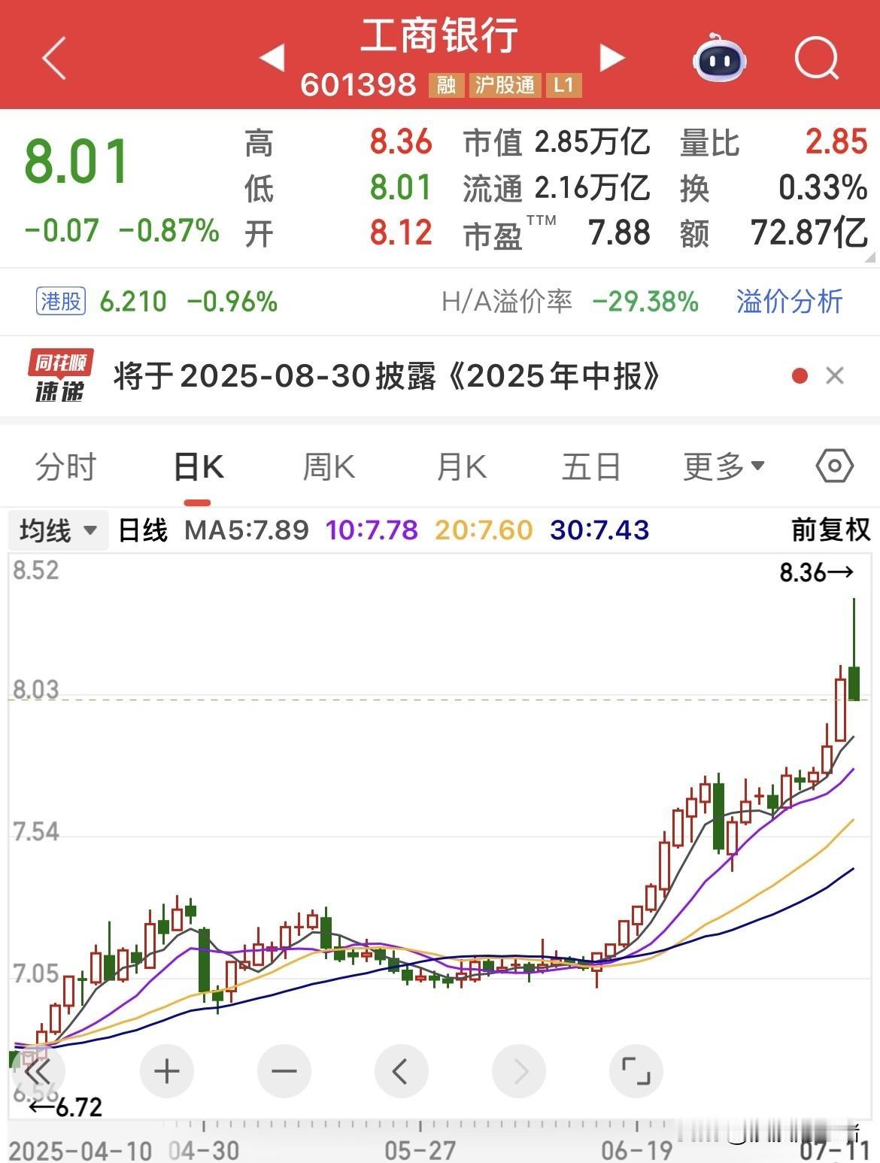Jump to earliest data with double-left arrow
The image size is (880, 1163).
(37, 1071)
